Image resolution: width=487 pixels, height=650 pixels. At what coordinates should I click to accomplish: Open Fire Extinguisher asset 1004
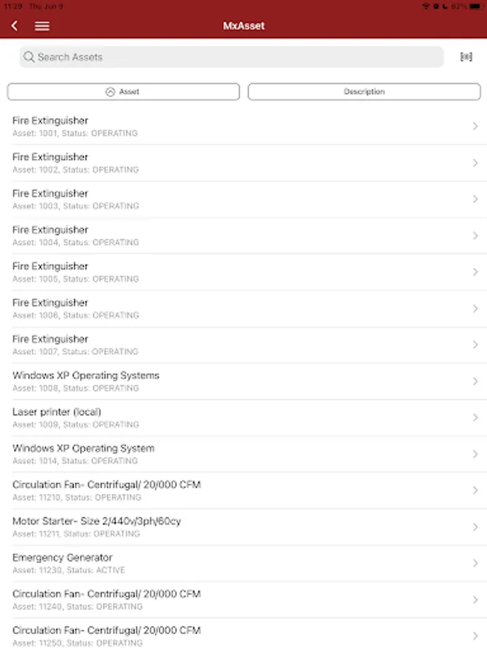(x=216, y=235)
